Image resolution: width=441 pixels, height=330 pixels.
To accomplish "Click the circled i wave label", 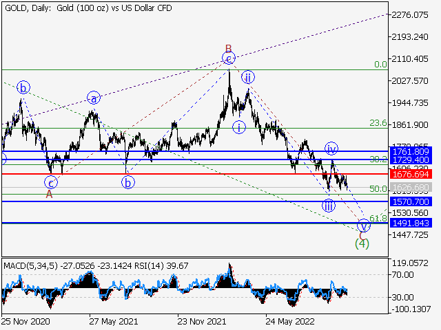I will pyautogui.click(x=239, y=127).
